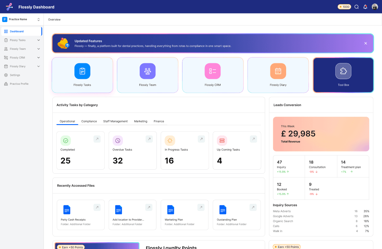The image size is (382, 249).
Task: Select the Marketing category tab
Action: tap(141, 121)
